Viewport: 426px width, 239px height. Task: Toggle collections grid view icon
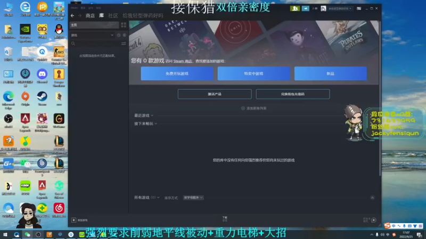(x=124, y=25)
